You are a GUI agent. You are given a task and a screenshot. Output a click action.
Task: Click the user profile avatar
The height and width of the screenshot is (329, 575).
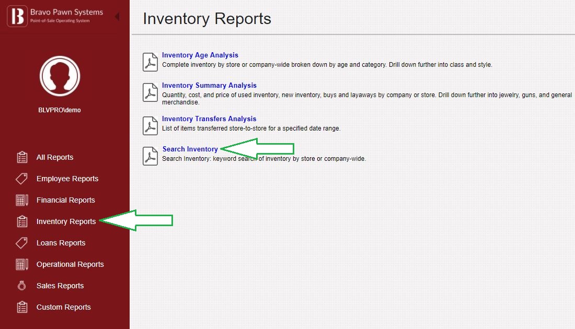click(x=60, y=76)
